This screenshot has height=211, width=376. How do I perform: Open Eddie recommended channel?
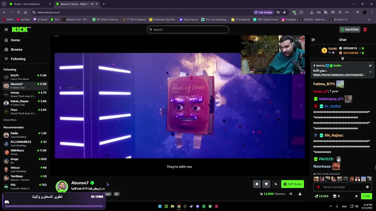[x=25, y=135]
